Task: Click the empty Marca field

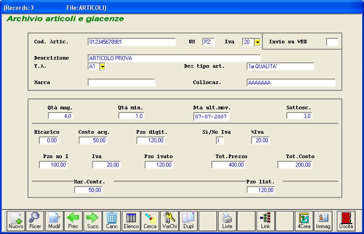Action: click(x=121, y=82)
